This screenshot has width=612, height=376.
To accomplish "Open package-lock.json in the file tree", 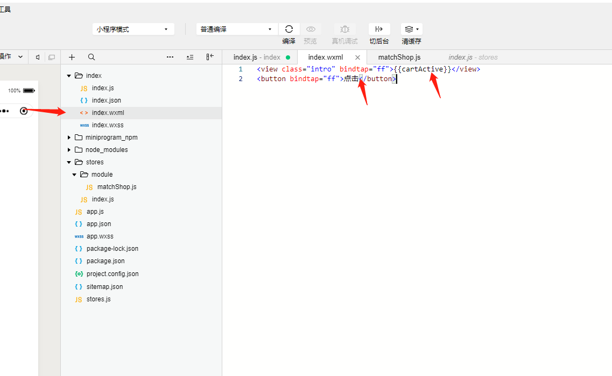I will 112,249.
